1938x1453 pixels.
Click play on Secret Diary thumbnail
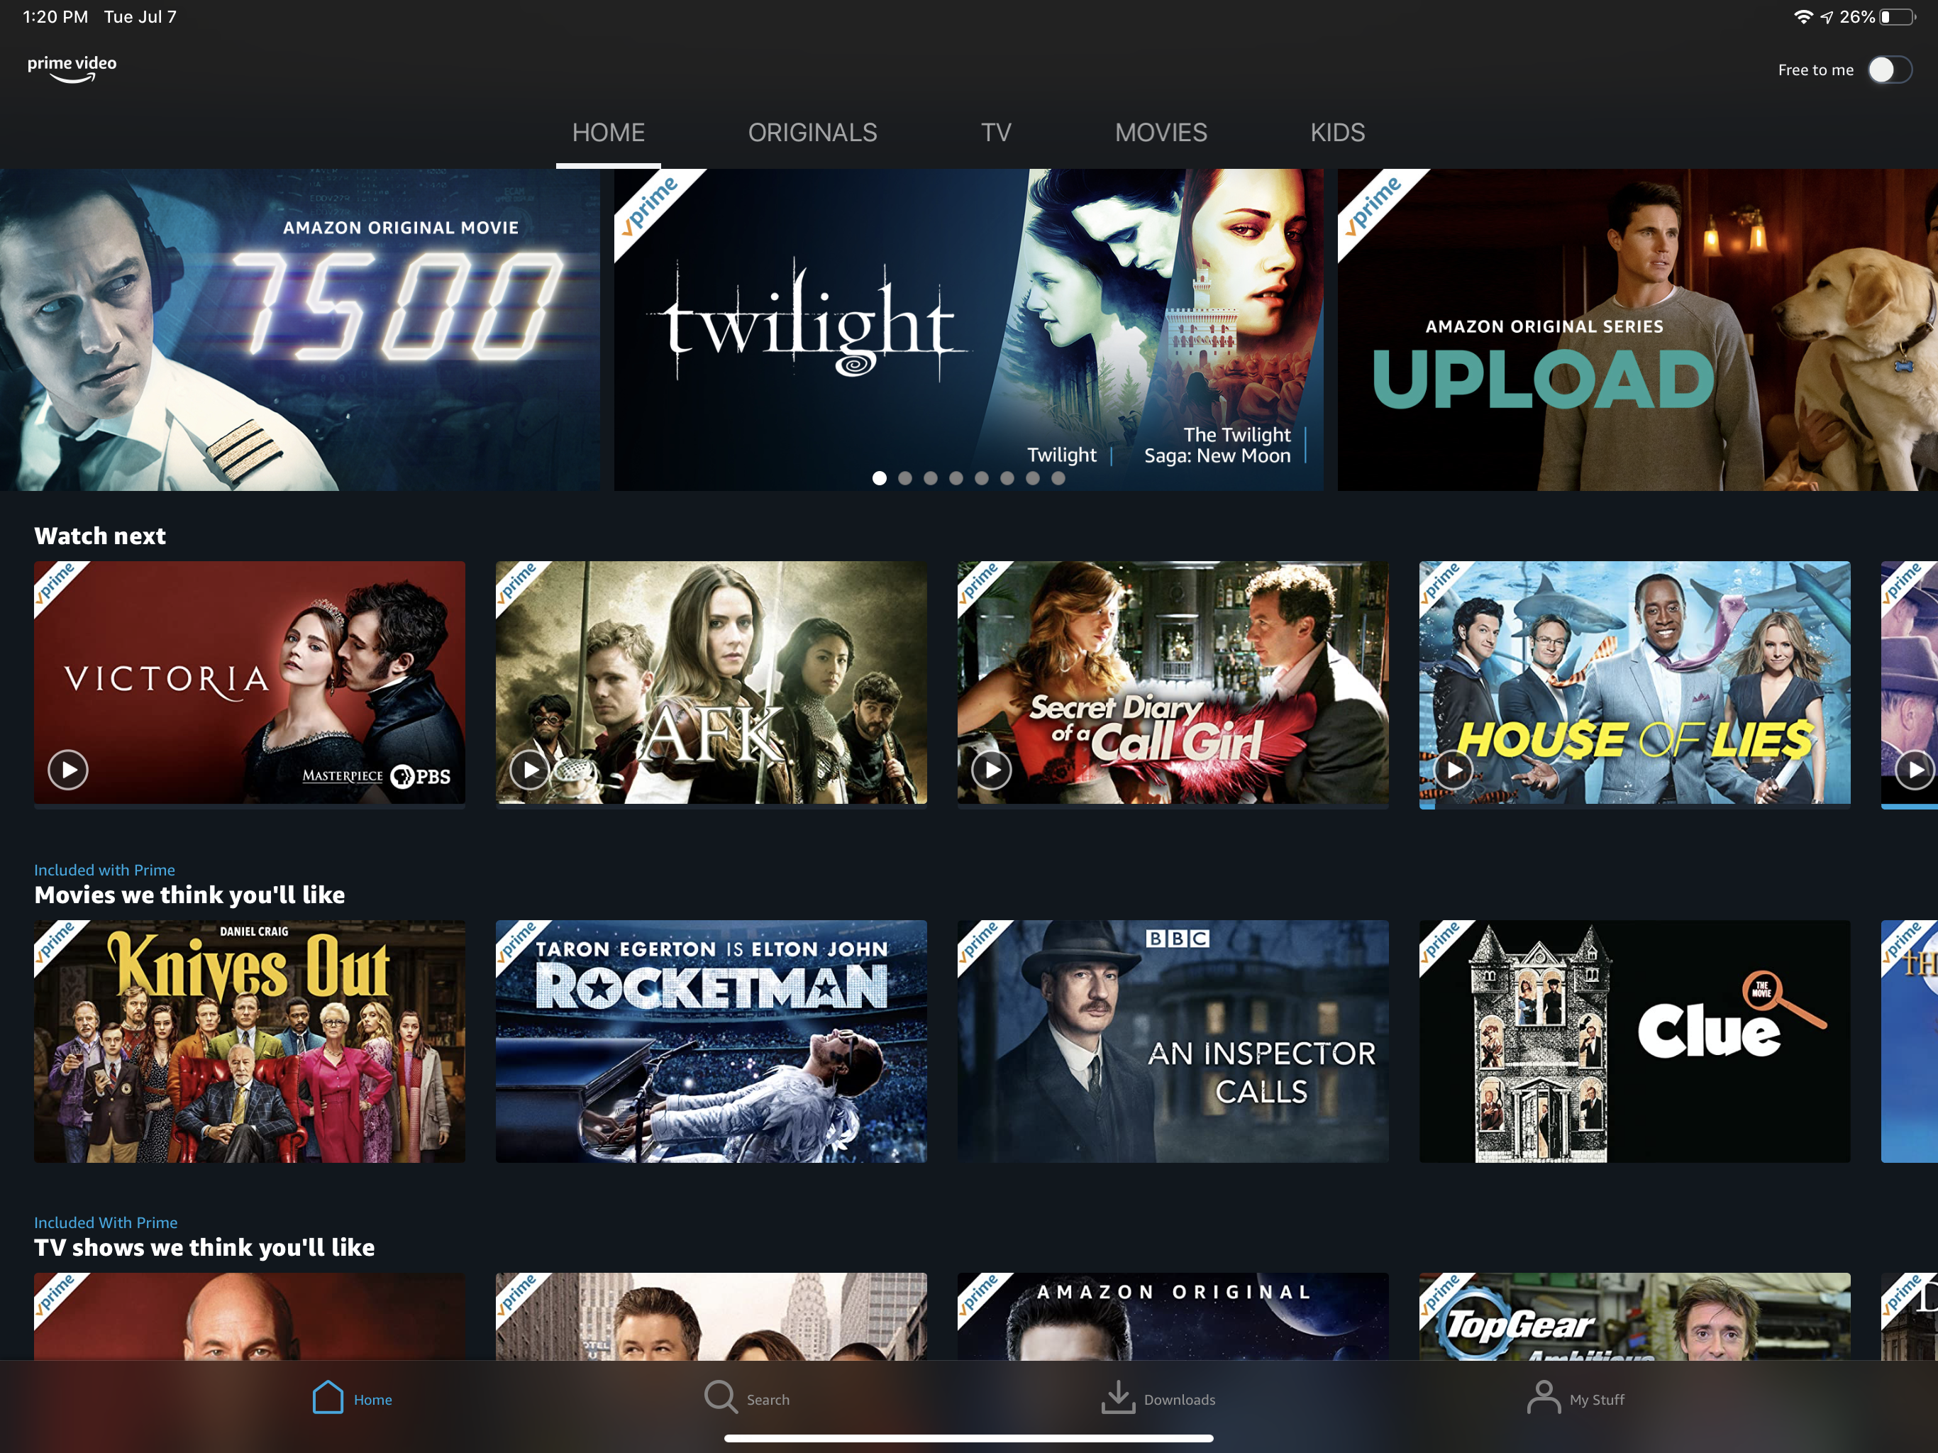click(x=993, y=768)
